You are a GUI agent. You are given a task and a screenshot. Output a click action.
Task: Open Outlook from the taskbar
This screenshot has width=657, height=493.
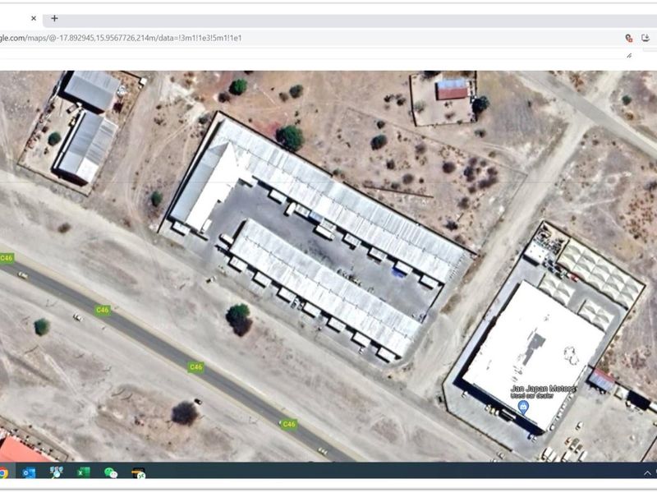point(27,473)
